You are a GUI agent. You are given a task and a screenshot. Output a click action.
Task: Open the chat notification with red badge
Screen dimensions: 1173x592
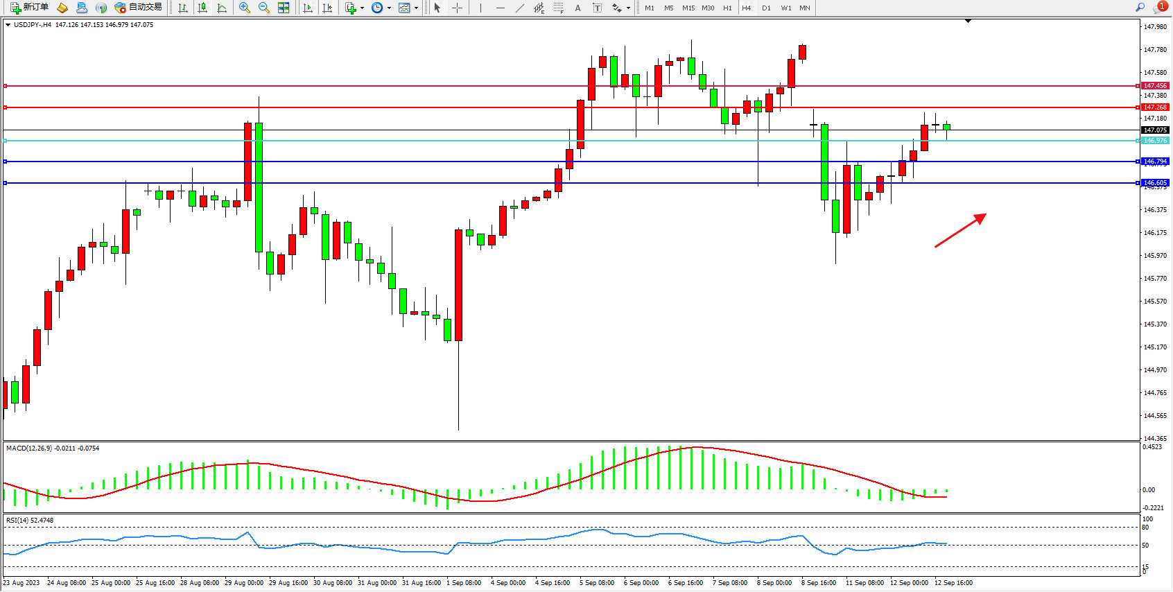(x=1160, y=8)
